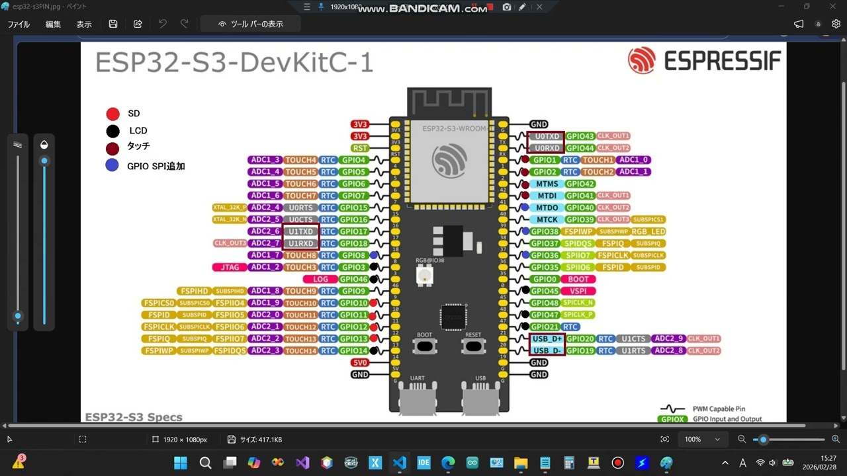The height and width of the screenshot is (476, 847).
Task: Open Windows Start menu
Action: click(181, 463)
